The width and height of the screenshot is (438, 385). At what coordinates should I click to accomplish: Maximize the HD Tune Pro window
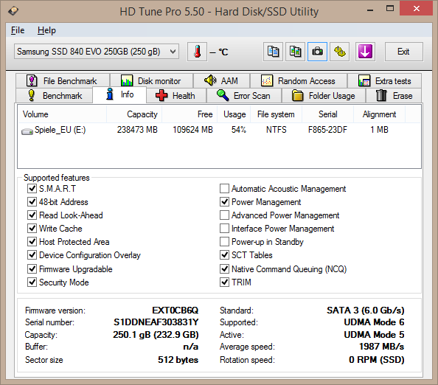[390, 9]
